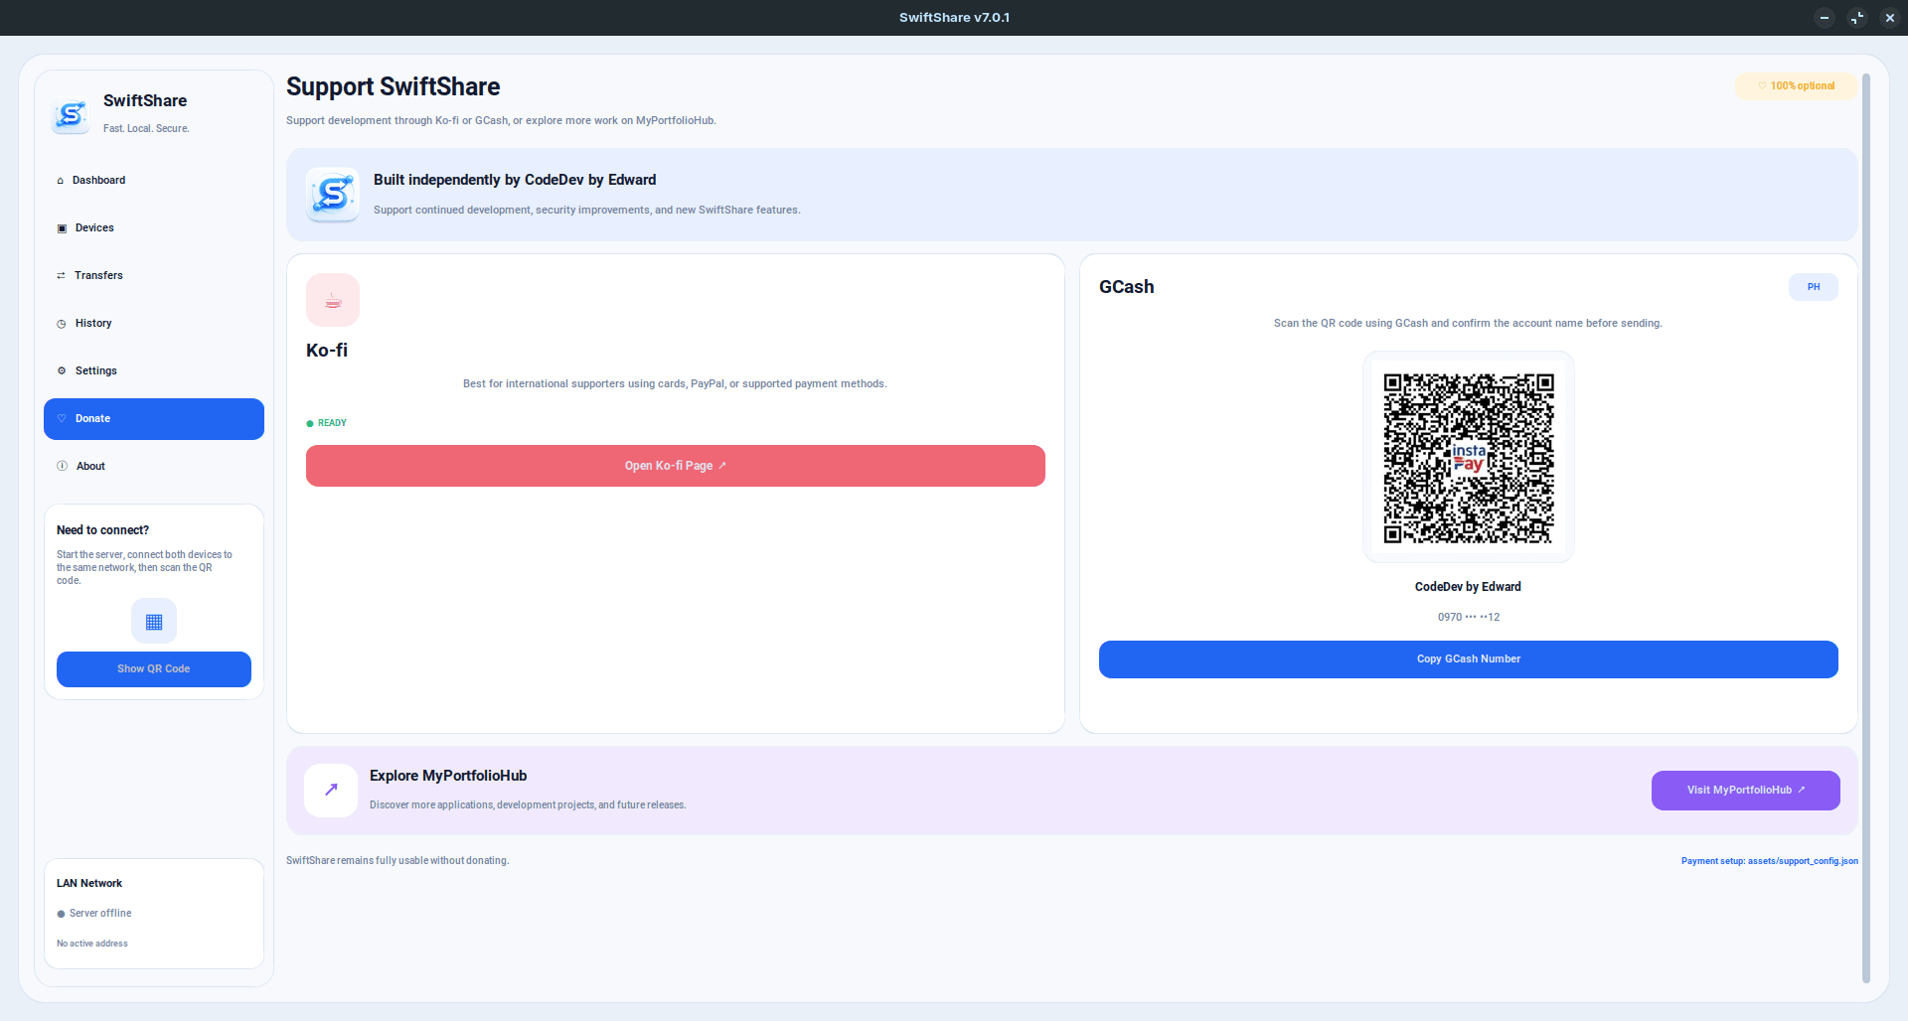Click the server offline status dot

[x=61, y=914]
